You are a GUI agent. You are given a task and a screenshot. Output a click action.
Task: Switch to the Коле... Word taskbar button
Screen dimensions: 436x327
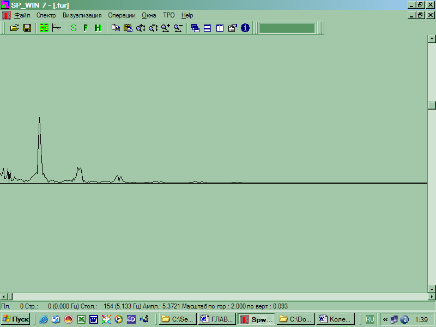pyautogui.click(x=335, y=319)
